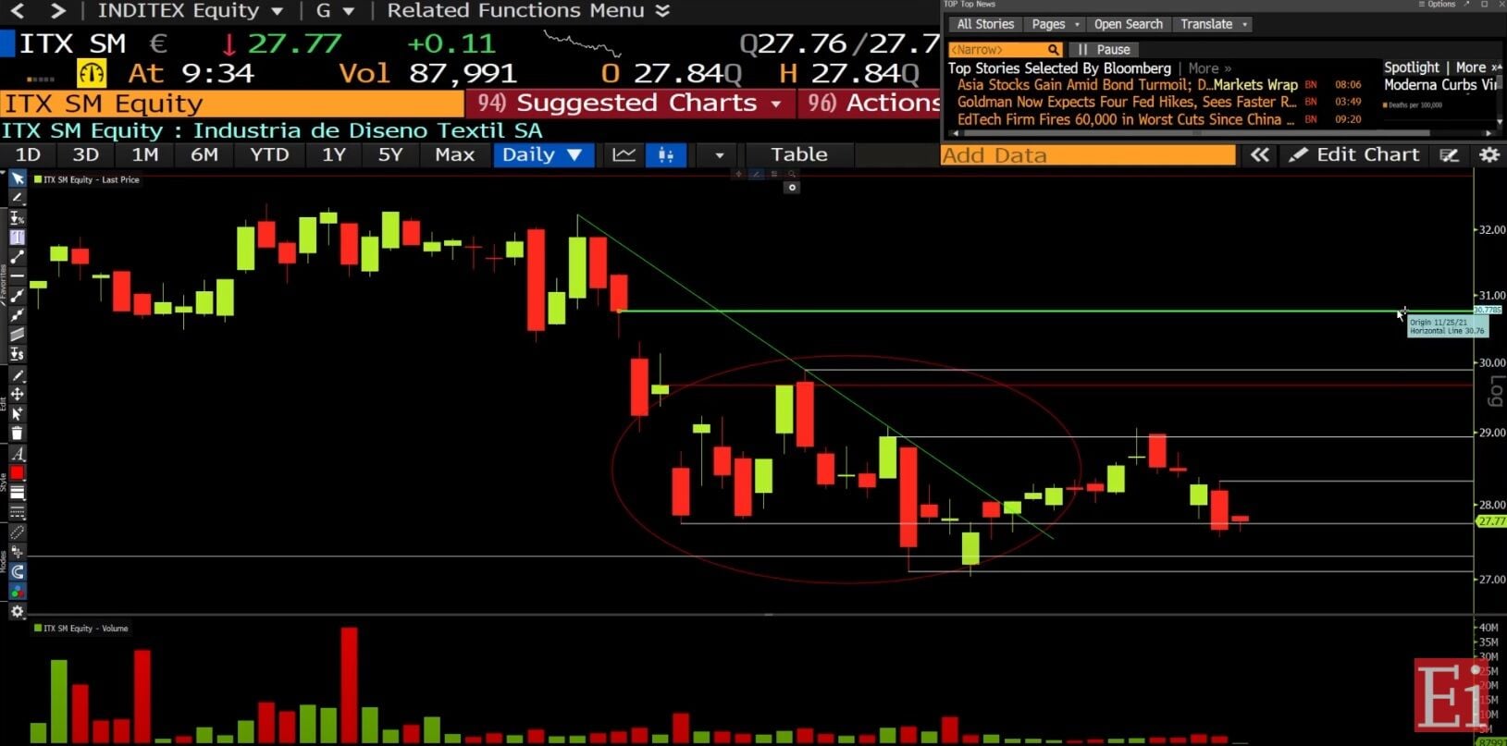Open the G function dropdown

(335, 11)
